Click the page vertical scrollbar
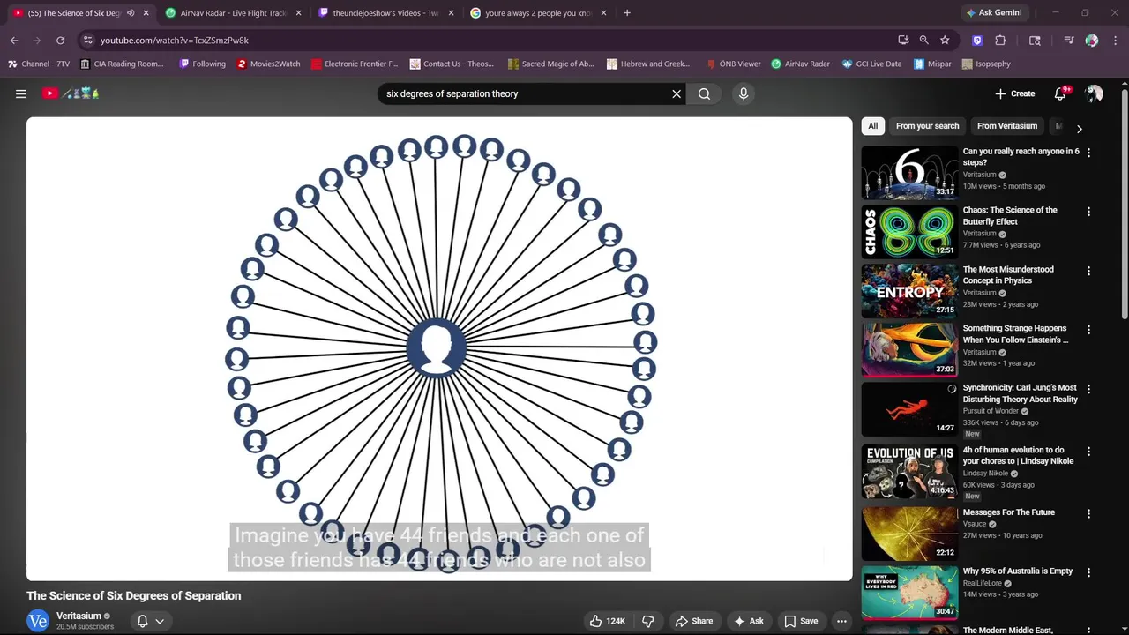Screen dimensions: 1129x635 coord(1125,203)
